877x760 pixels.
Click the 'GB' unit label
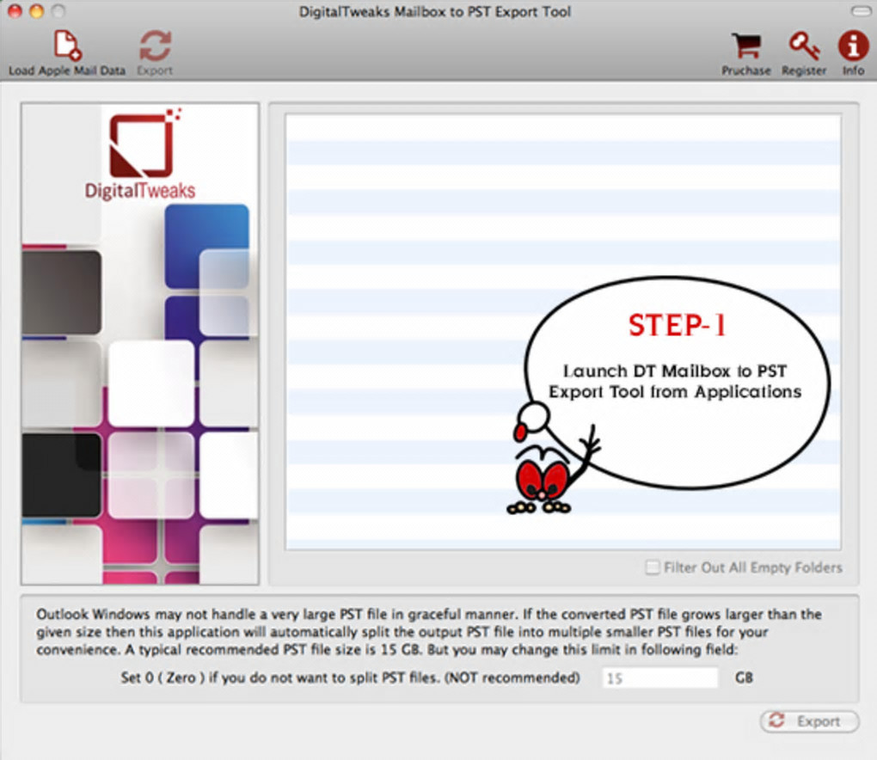(744, 677)
